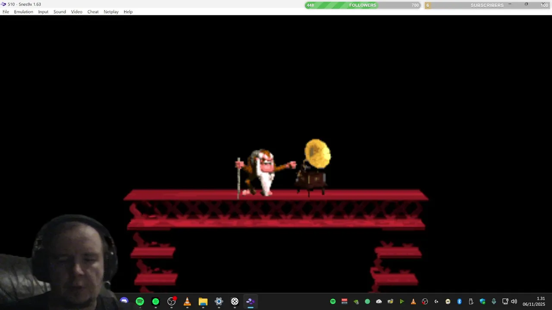Click the volume speaker tray icon
Image resolution: width=552 pixels, height=310 pixels.
click(x=514, y=301)
